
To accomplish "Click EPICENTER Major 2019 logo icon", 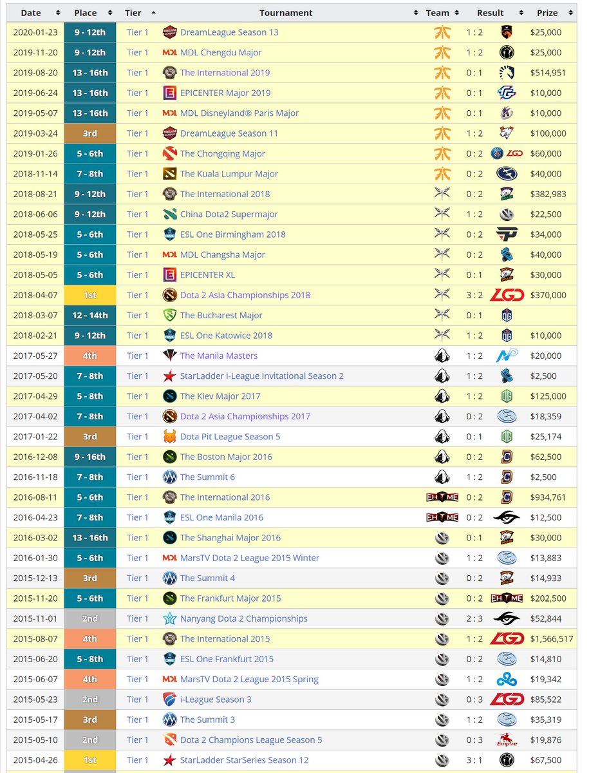I will coord(169,93).
